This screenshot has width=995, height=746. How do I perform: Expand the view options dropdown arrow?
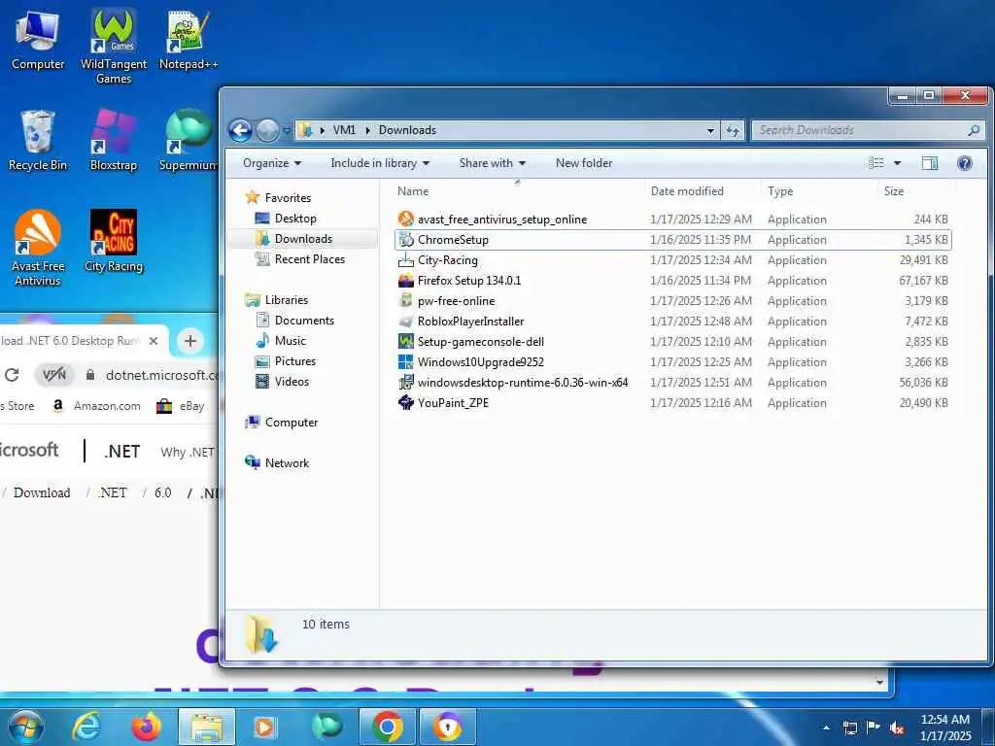pyautogui.click(x=897, y=163)
